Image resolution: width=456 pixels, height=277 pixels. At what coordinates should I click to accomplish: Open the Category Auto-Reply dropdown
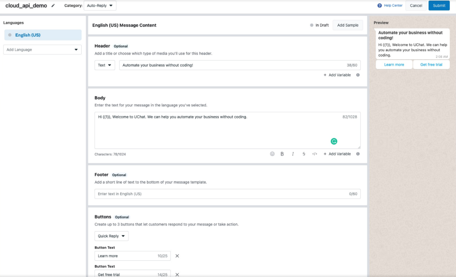(100, 6)
